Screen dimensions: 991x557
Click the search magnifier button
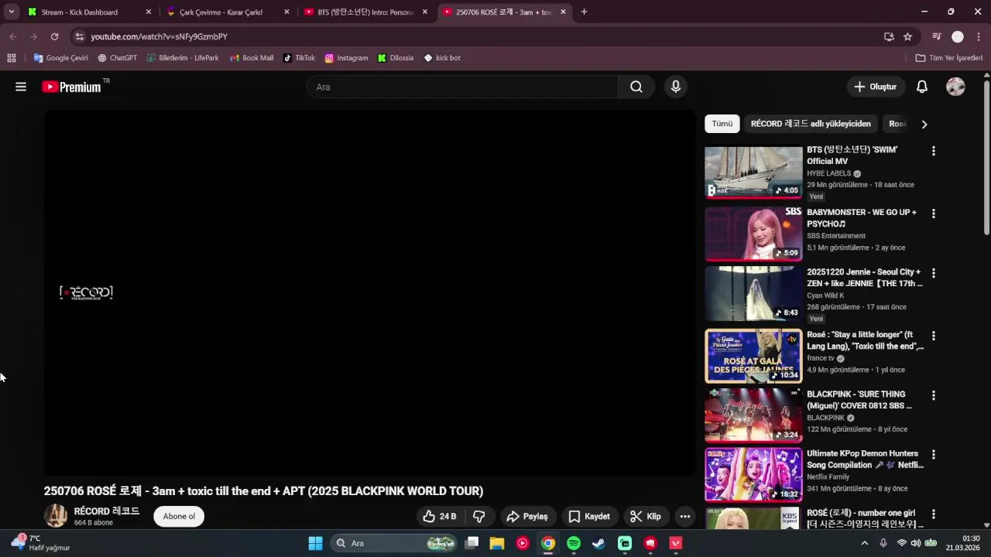[636, 87]
